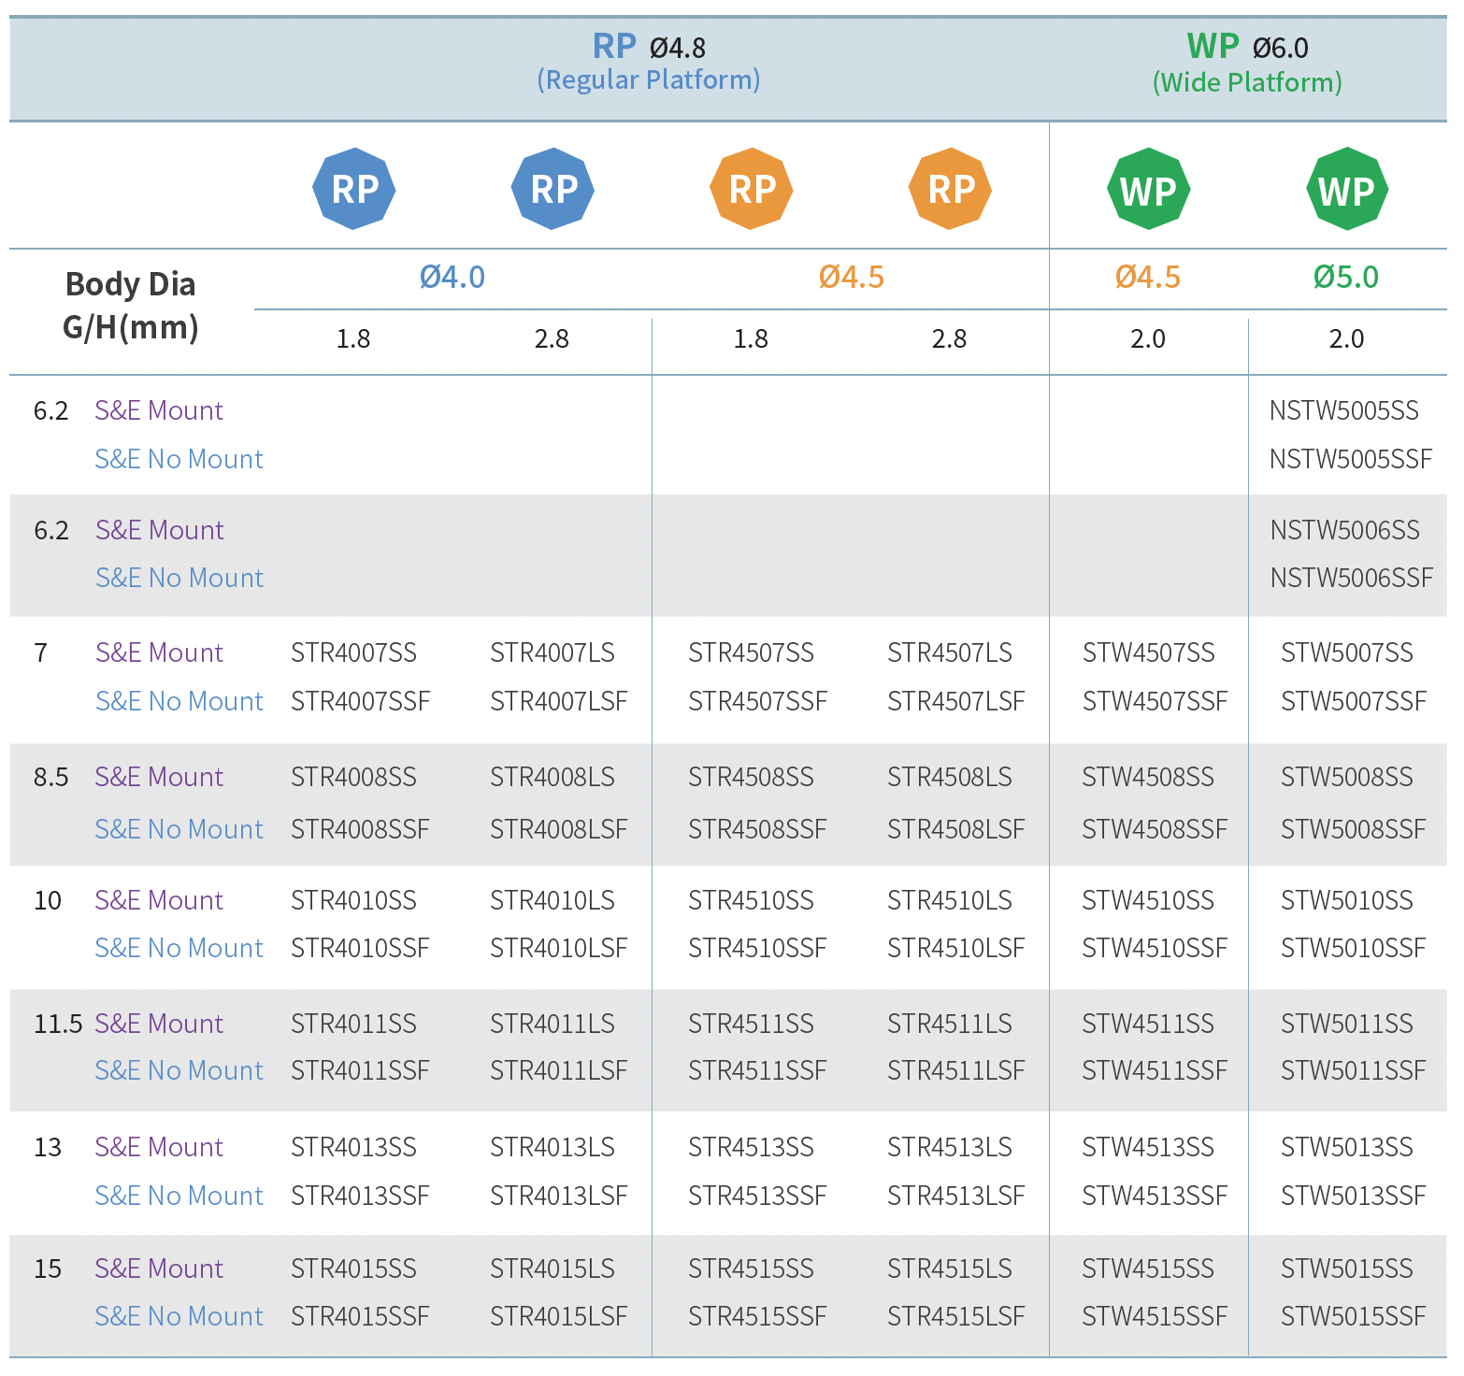
Task: Click product code NSTW5006SSF
Action: 1351,578
